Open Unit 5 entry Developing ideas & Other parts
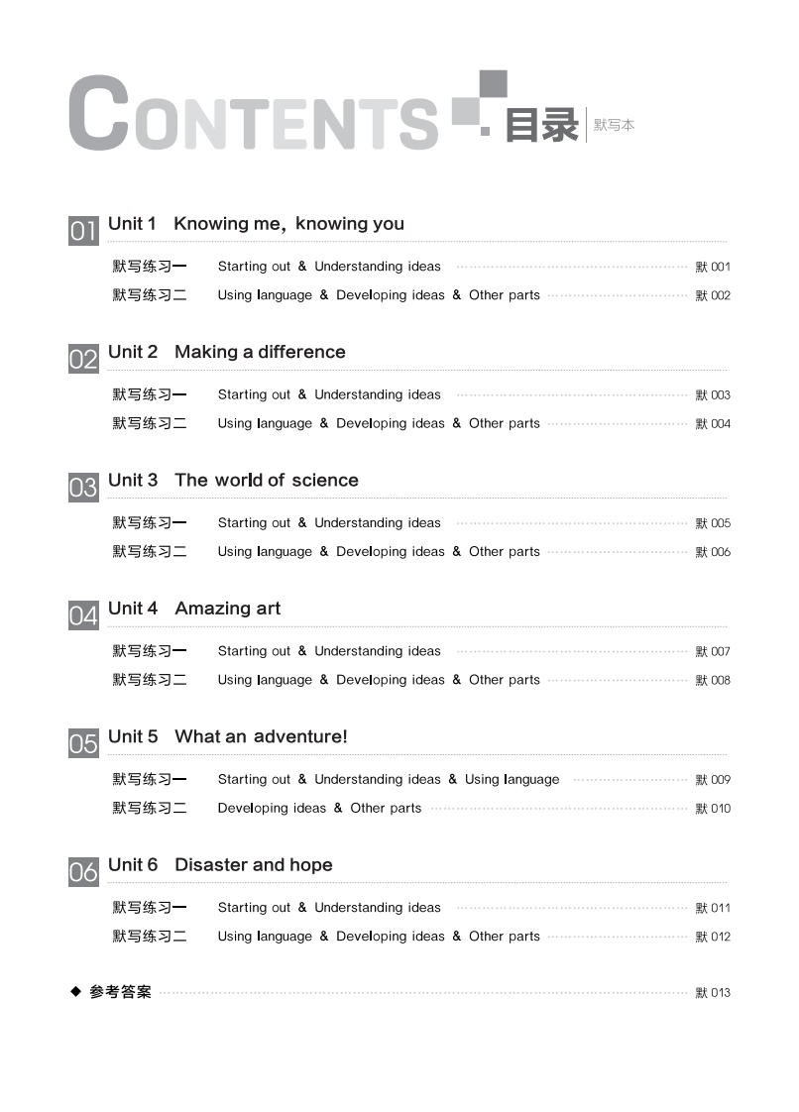The image size is (799, 1112). pyautogui.click(x=319, y=809)
